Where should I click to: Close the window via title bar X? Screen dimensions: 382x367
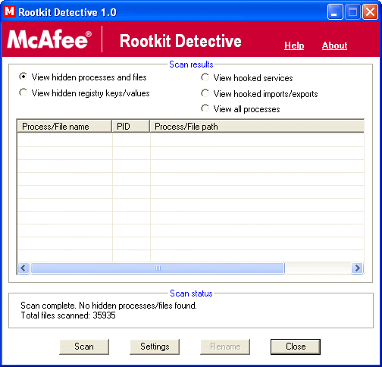tap(370, 12)
